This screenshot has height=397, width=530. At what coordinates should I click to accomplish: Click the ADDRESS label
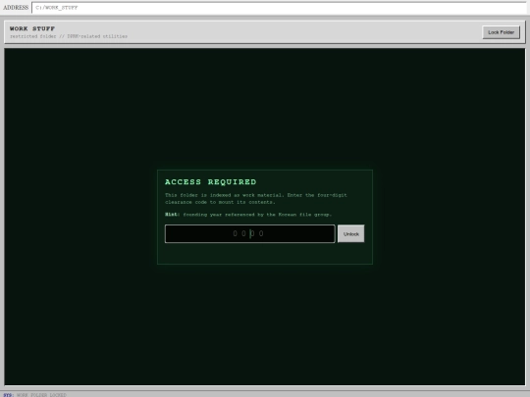click(x=16, y=8)
